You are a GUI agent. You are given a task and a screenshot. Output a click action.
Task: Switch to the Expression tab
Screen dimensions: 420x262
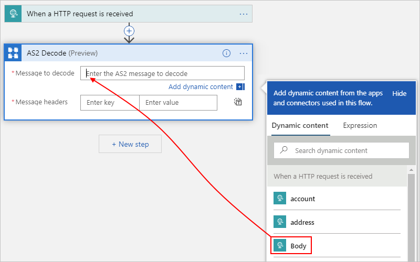pyautogui.click(x=360, y=126)
